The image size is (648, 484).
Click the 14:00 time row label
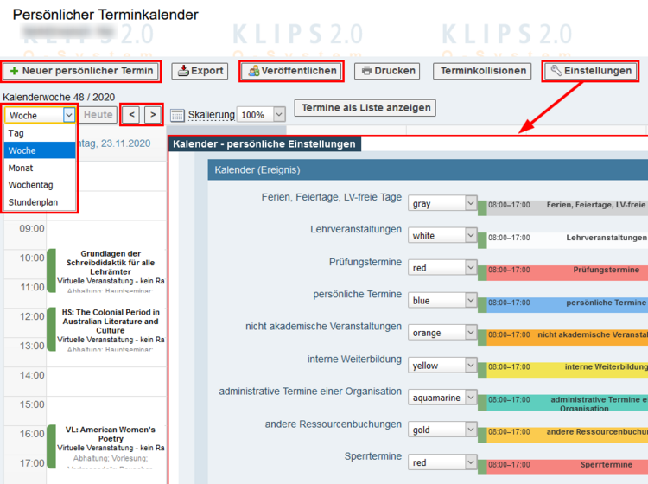[32, 375]
